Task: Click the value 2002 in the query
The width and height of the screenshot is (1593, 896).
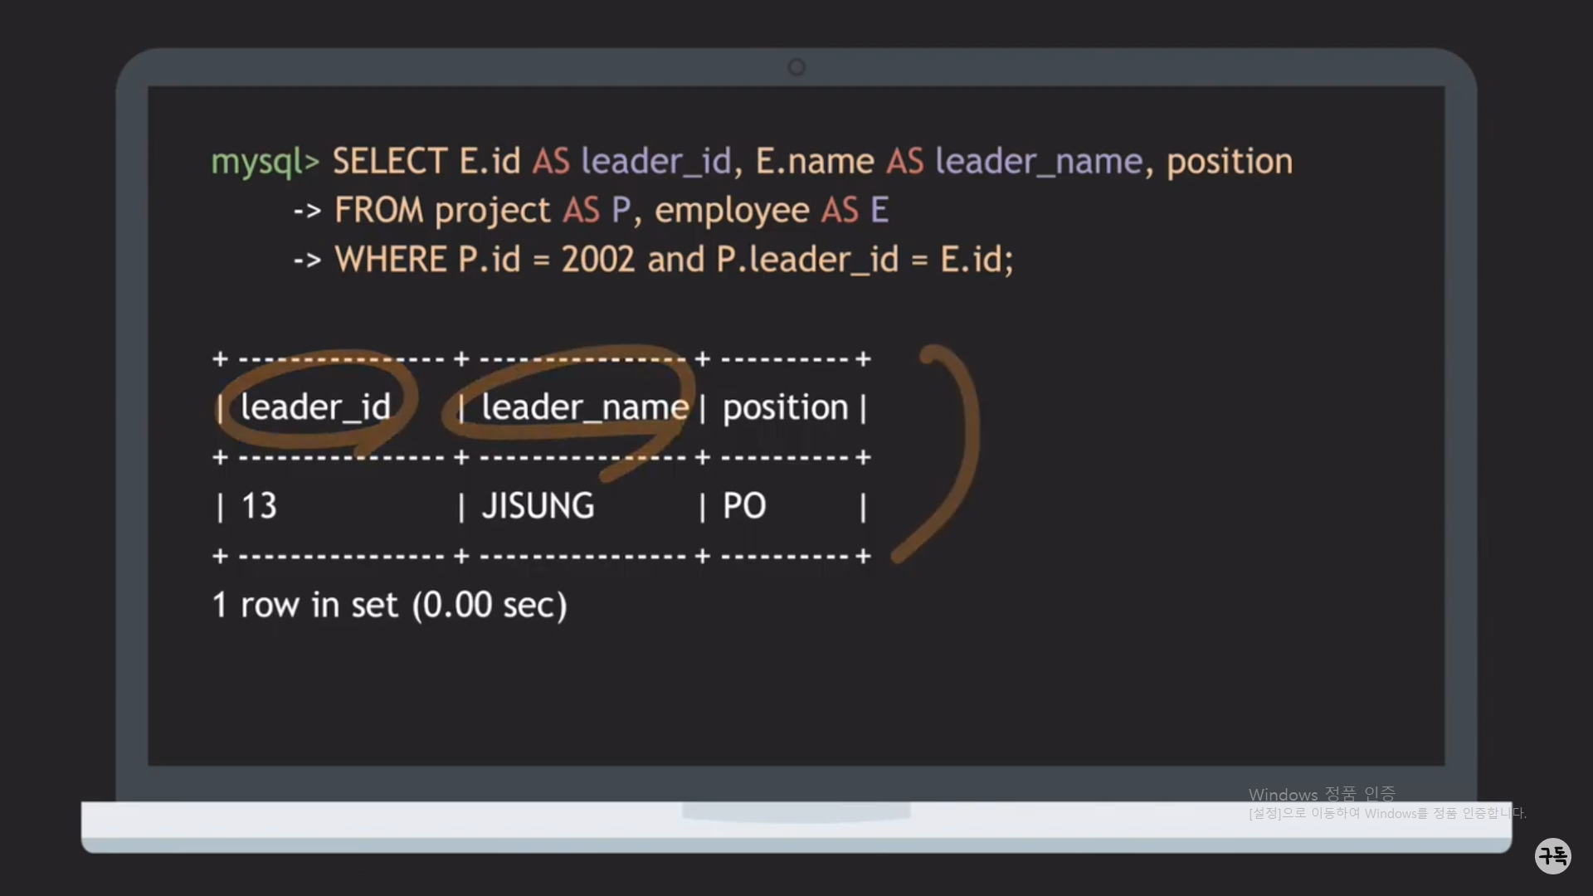Action: [597, 260]
